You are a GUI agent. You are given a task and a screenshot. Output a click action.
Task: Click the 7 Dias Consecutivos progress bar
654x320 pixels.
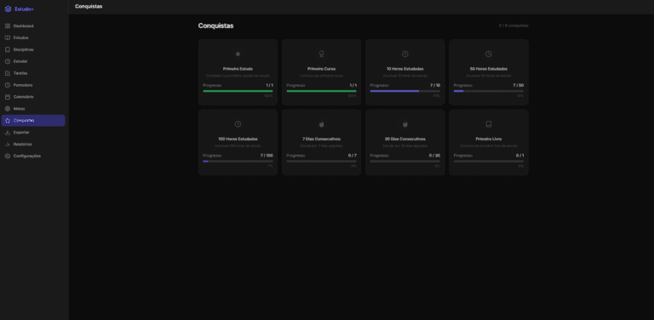[x=321, y=161]
